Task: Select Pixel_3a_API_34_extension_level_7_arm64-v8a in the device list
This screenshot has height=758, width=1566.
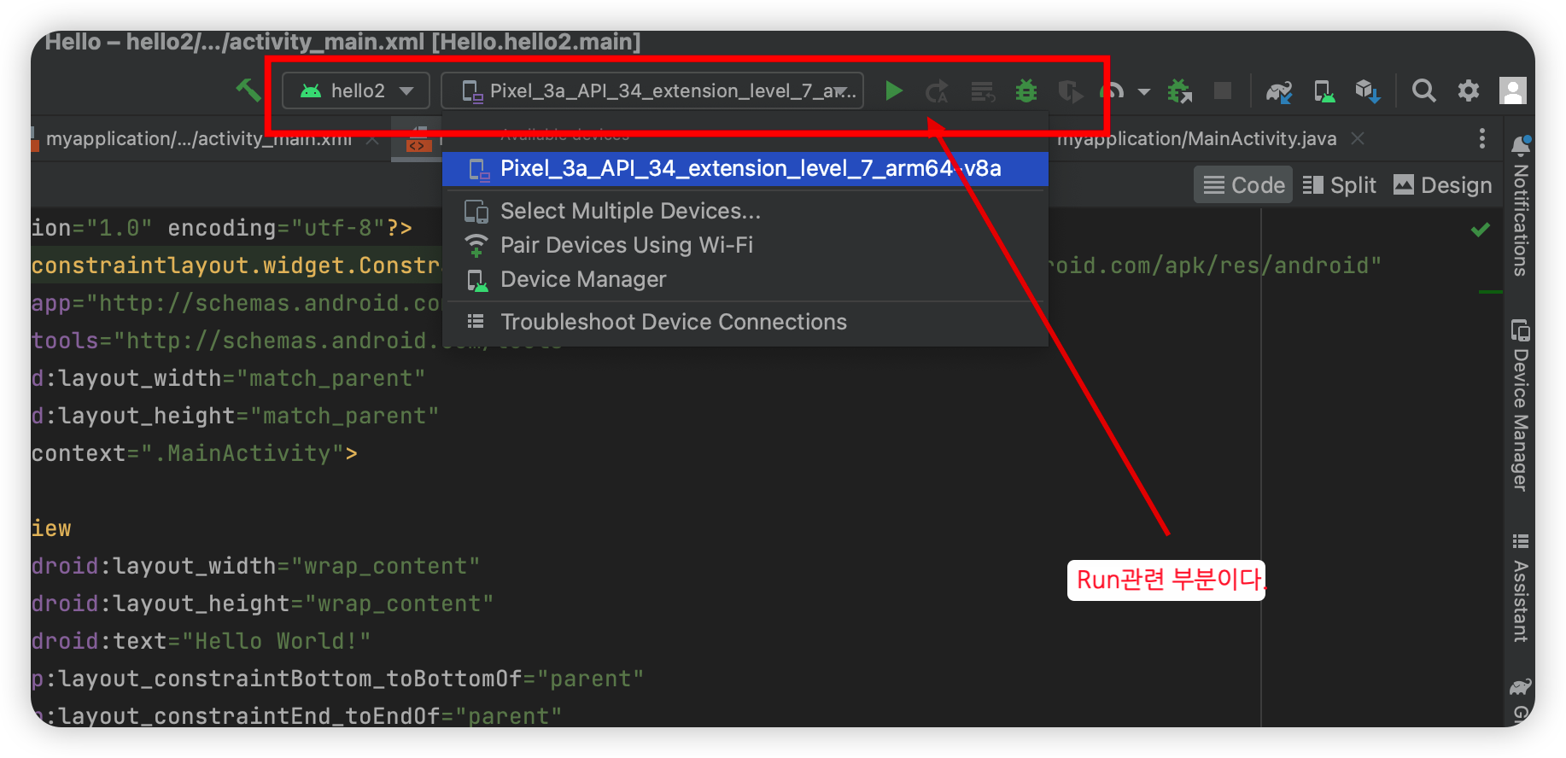Action: click(x=745, y=168)
